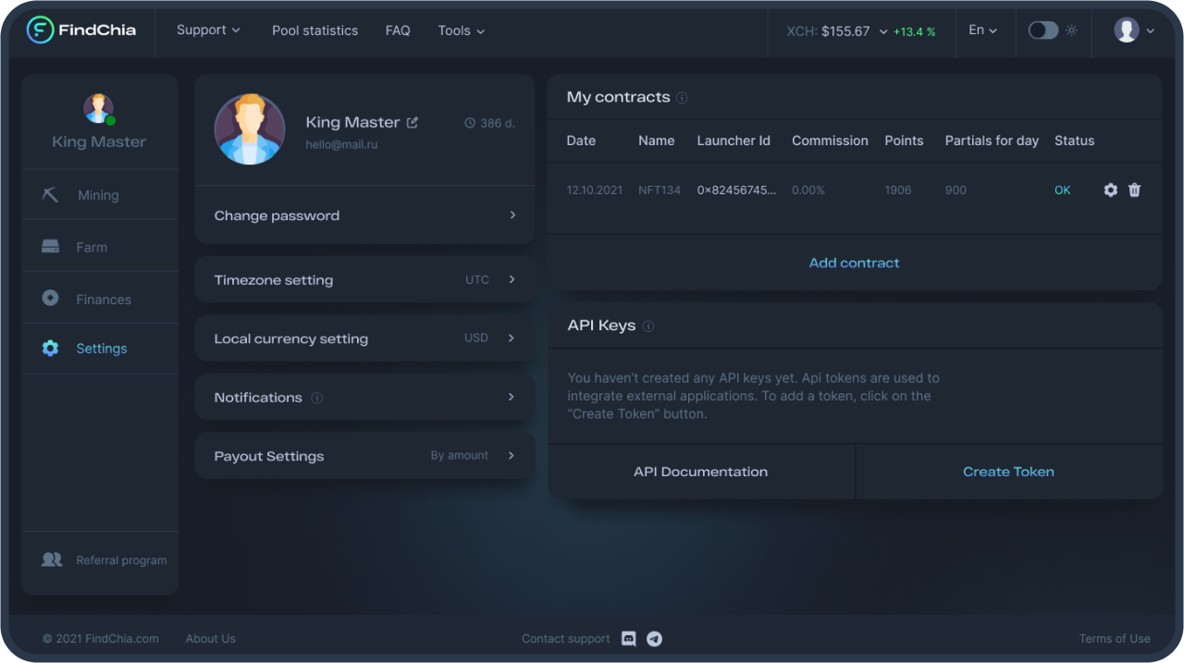1184x663 pixels.
Task: Expand the Tools dropdown menu
Action: (461, 31)
